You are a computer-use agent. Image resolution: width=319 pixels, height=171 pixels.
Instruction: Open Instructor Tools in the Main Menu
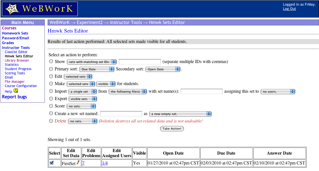click(16, 48)
